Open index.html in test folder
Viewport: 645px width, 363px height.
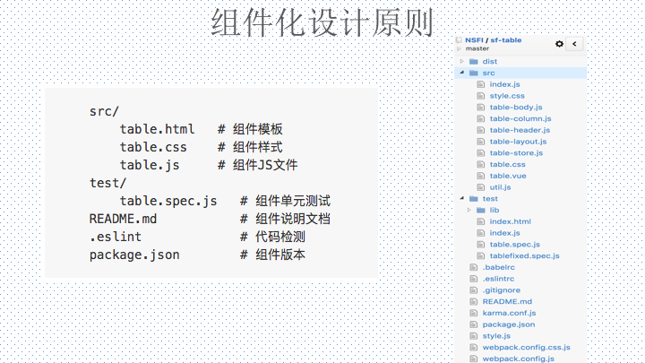pos(510,222)
